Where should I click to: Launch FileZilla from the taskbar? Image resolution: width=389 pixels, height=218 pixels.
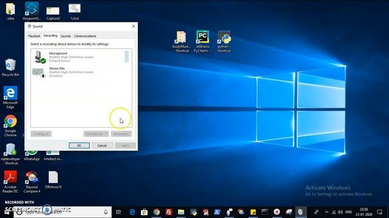pyautogui.click(x=169, y=212)
